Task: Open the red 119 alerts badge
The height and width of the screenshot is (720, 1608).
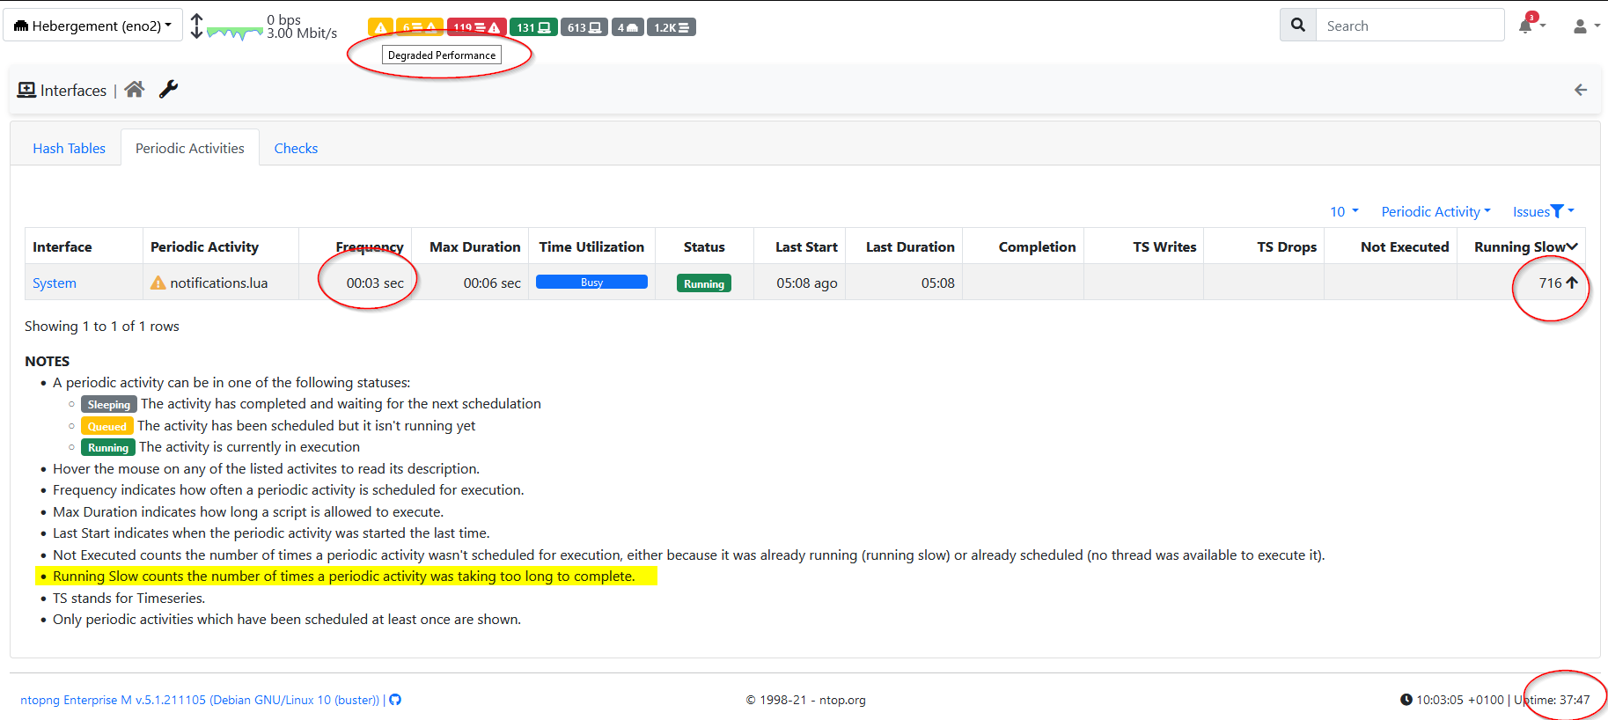Action: click(x=476, y=27)
